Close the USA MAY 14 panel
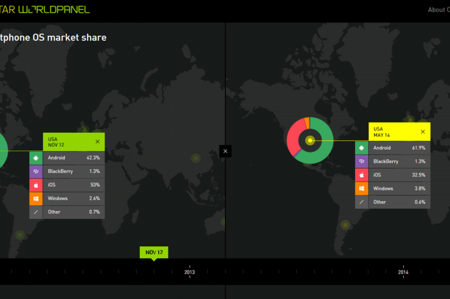Screen dimensions: 450x299 423,132
